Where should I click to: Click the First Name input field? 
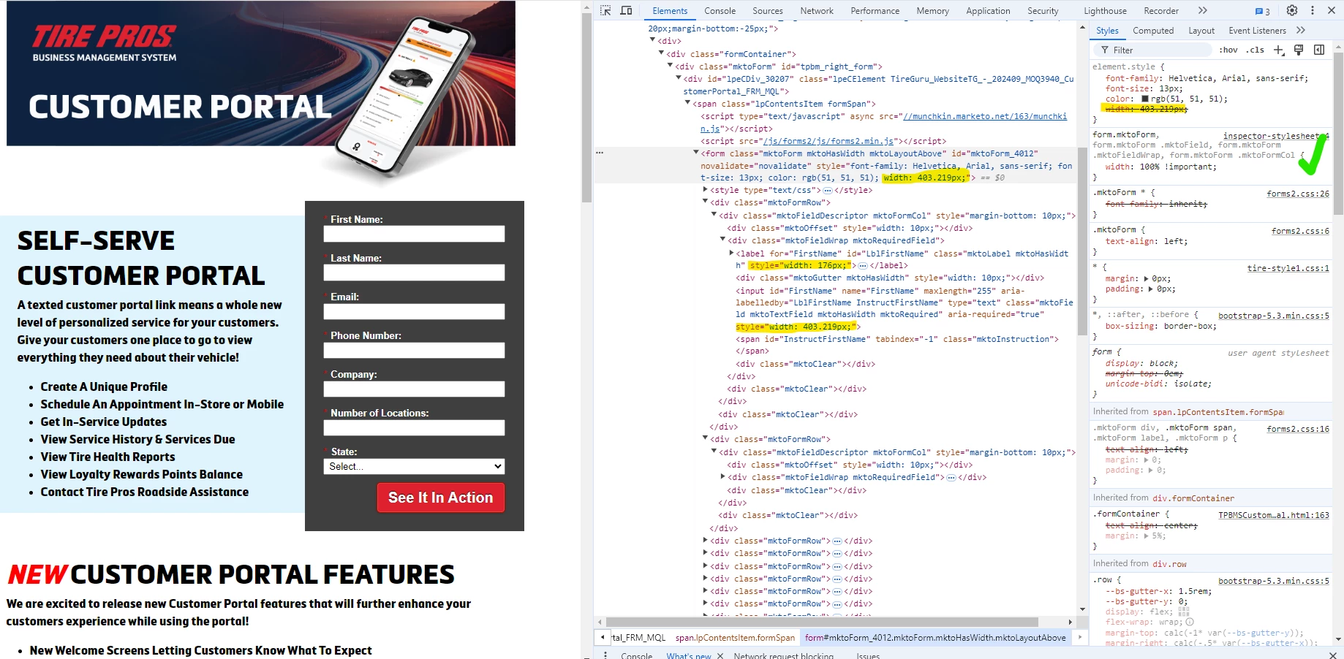click(x=414, y=234)
